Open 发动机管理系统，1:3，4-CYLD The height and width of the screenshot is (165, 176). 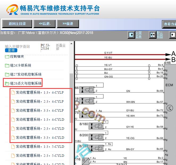coord(40,120)
